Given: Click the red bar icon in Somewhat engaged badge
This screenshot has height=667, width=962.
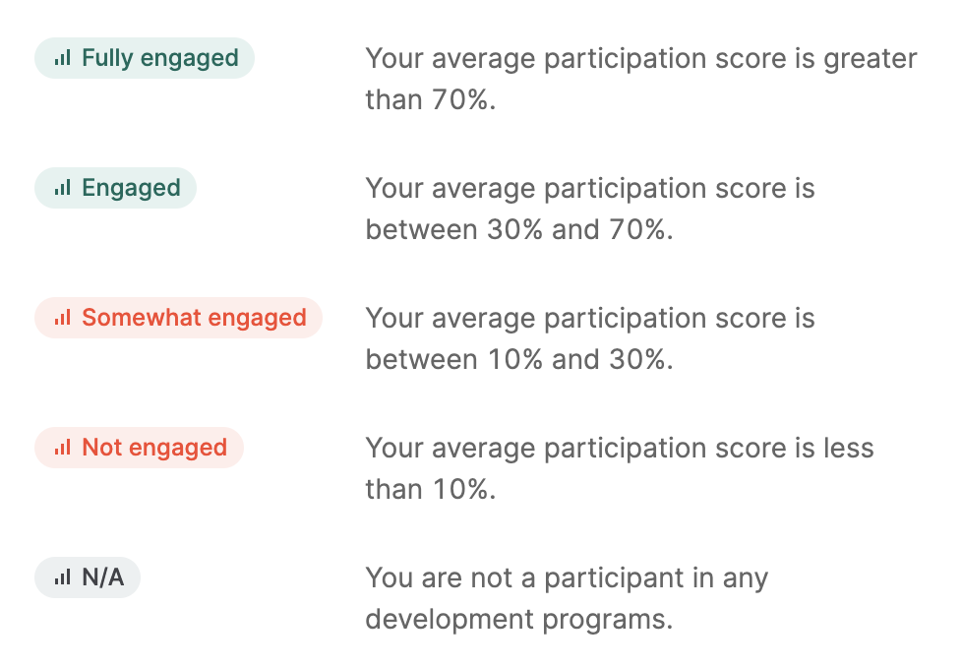Looking at the screenshot, I should click(63, 318).
